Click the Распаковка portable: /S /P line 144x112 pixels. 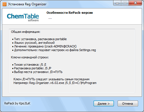(32, 68)
